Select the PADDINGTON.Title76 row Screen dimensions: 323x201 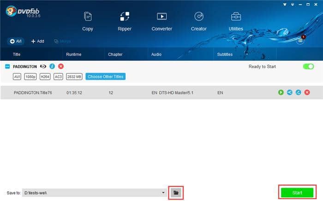(x=161, y=93)
